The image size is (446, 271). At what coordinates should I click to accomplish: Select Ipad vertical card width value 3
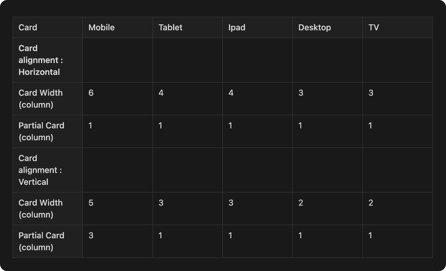[x=231, y=203]
